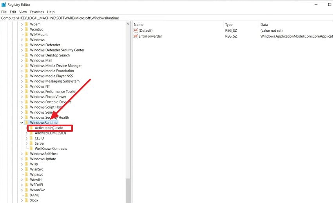This screenshot has width=333, height=203.
Task: Click the Windows Portable Devices folder icon
Action: tap(27, 102)
